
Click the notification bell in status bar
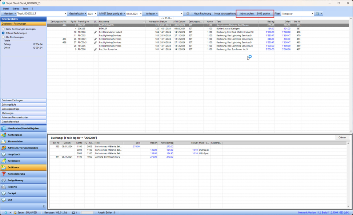(73, 212)
